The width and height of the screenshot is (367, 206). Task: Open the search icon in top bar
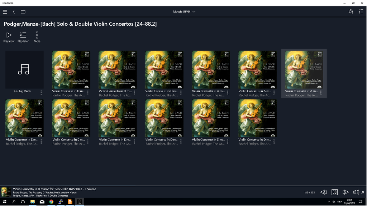coord(351,11)
